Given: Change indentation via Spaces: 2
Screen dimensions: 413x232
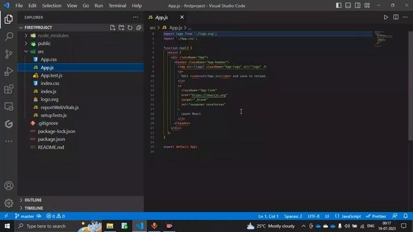Looking at the screenshot, I should tap(293, 217).
